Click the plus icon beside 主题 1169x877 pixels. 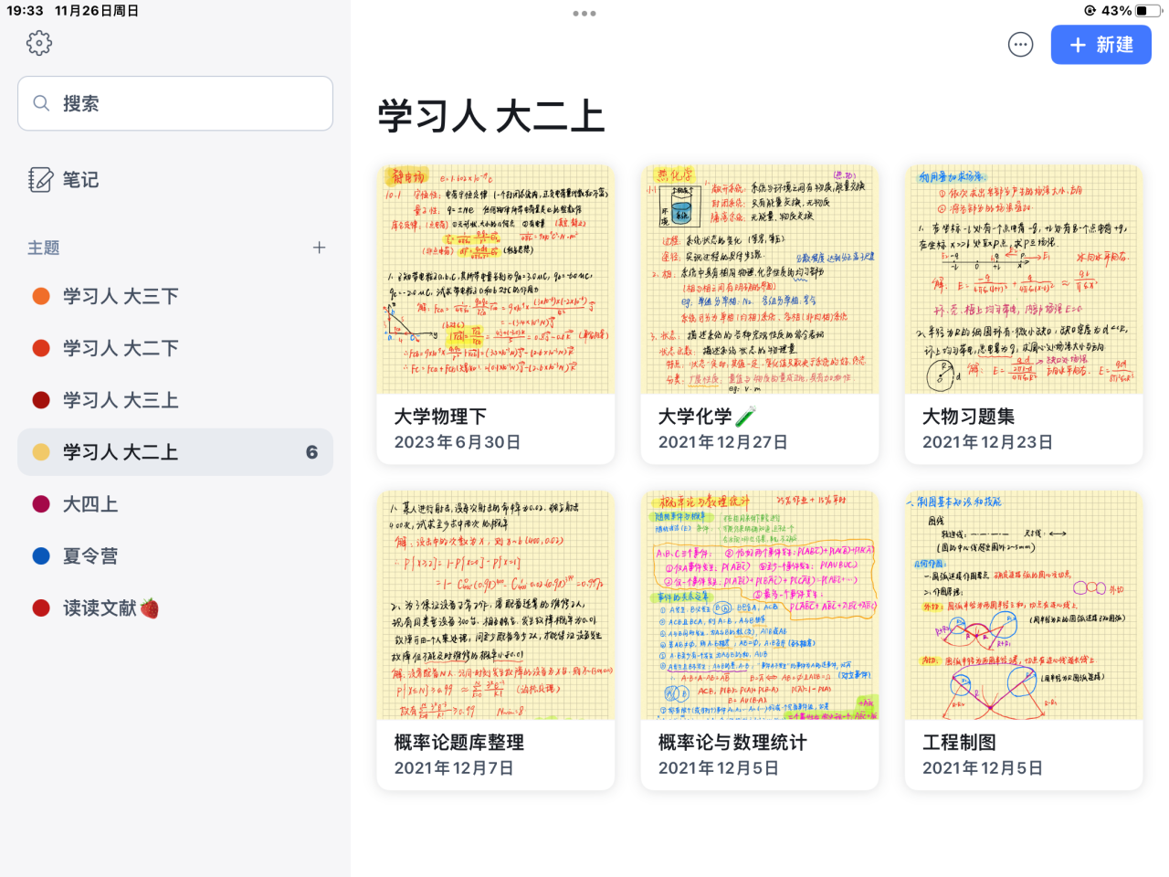[x=319, y=248]
